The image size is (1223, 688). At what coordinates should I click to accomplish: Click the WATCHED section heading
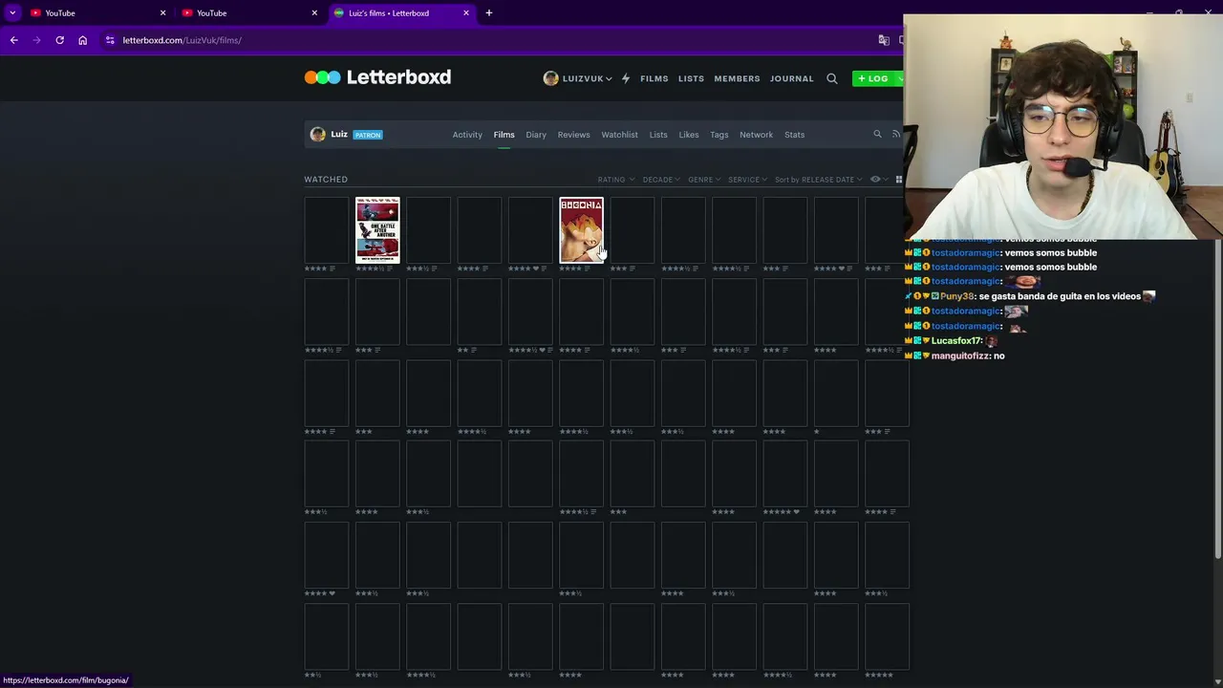click(x=326, y=180)
